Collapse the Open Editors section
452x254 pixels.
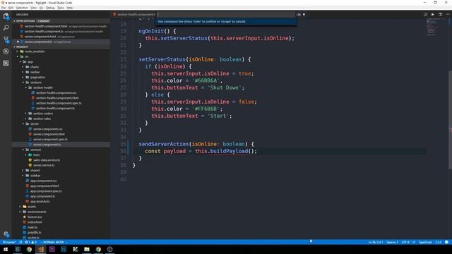click(14, 21)
